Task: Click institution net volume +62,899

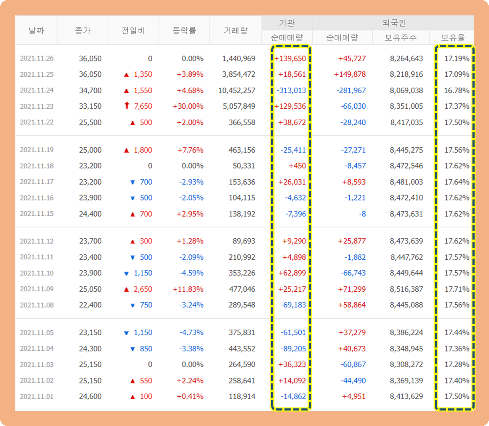Action: pos(292,273)
